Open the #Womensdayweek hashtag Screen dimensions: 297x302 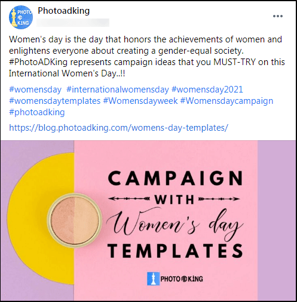pos(140,101)
